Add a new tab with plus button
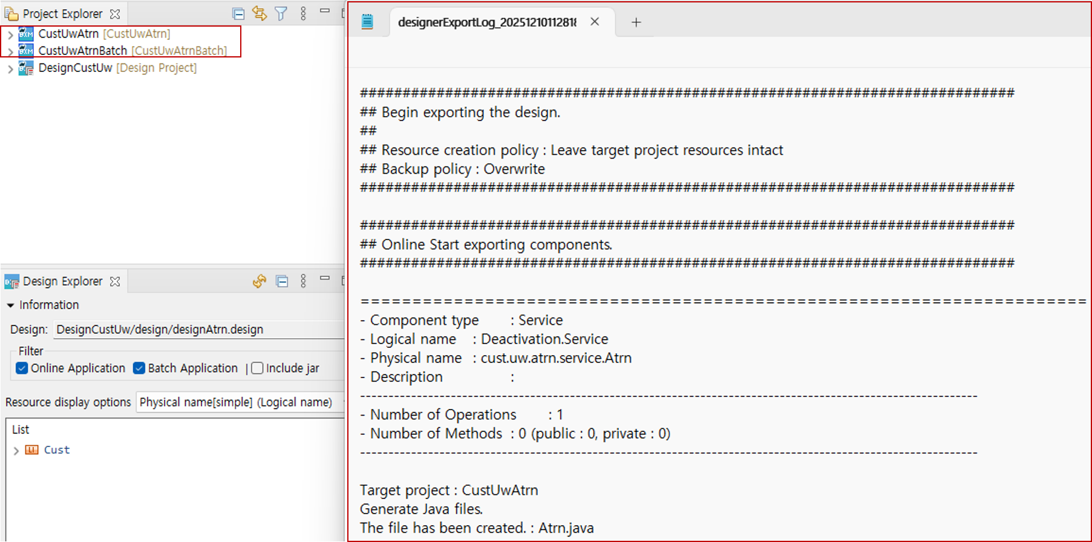Viewport: 1092px width, 542px height. click(x=636, y=22)
